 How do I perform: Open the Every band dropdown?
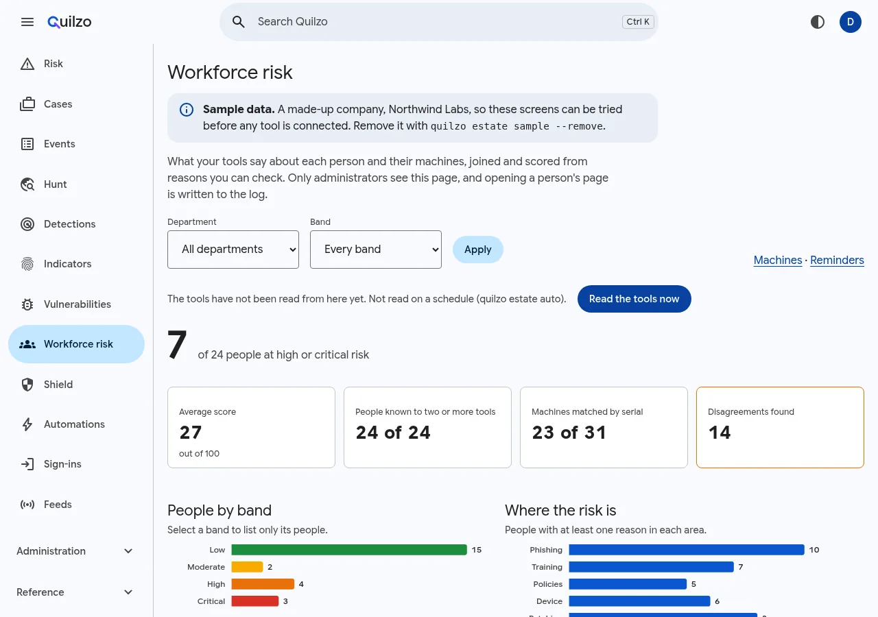click(x=376, y=250)
